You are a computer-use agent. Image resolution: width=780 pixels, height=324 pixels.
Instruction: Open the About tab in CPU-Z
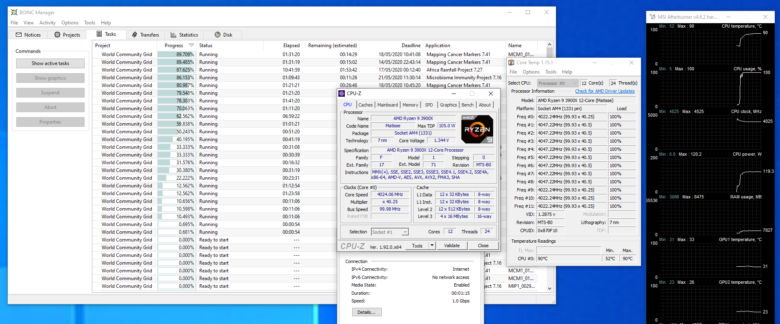pos(485,105)
